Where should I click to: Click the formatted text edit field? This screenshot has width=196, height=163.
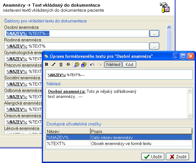(x=119, y=75)
